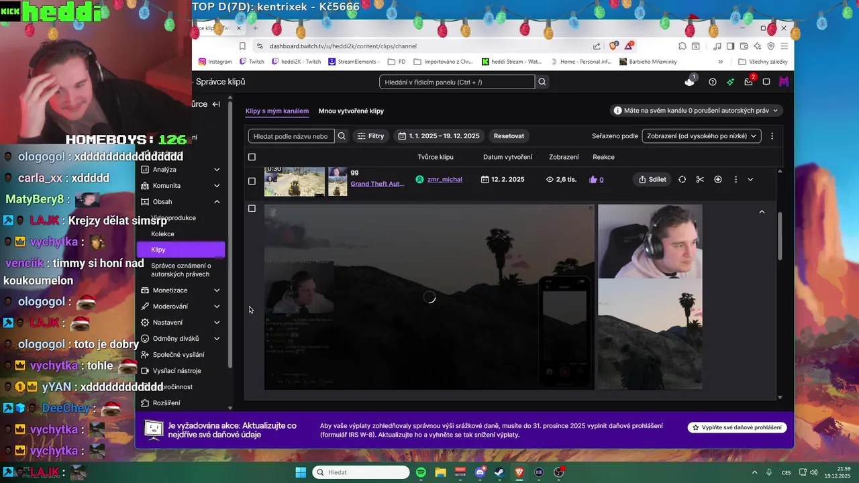Viewport: 859px width, 483px height.
Task: Open the browser hamburger menu
Action: tap(783, 46)
